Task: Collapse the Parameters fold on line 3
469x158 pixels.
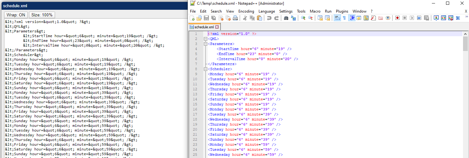Action: 206,44
